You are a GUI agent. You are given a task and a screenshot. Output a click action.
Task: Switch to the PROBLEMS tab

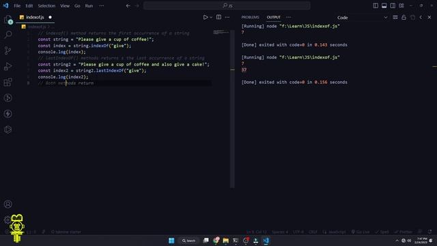(251, 17)
